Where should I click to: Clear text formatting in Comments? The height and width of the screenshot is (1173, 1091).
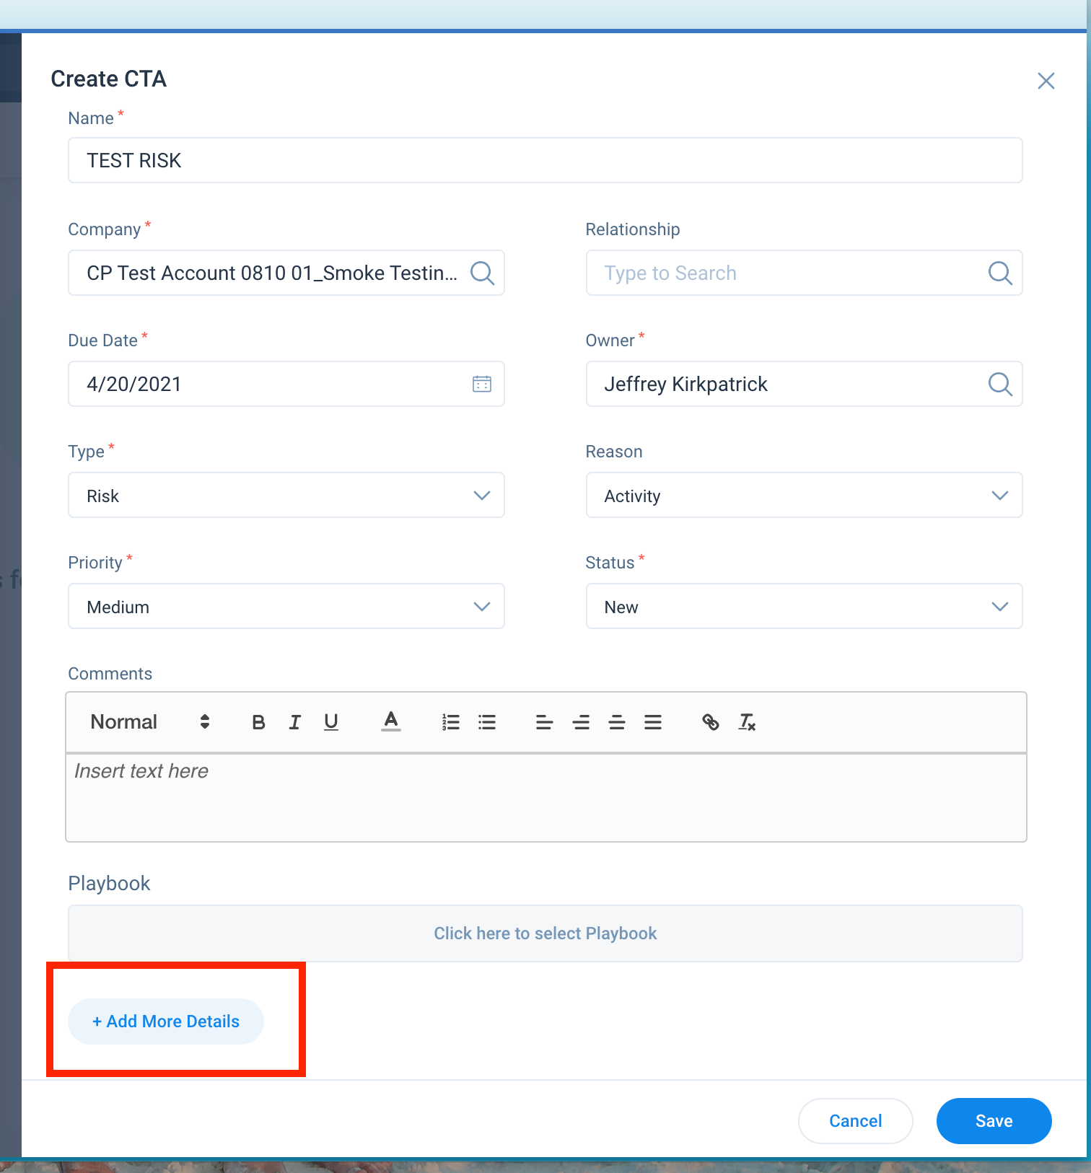747,722
